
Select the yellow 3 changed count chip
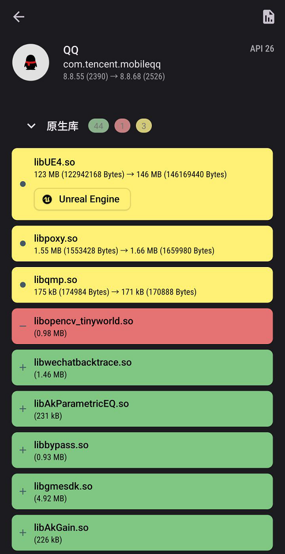click(x=144, y=126)
